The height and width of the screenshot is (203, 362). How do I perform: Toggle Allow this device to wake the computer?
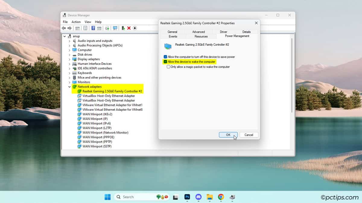click(x=165, y=62)
